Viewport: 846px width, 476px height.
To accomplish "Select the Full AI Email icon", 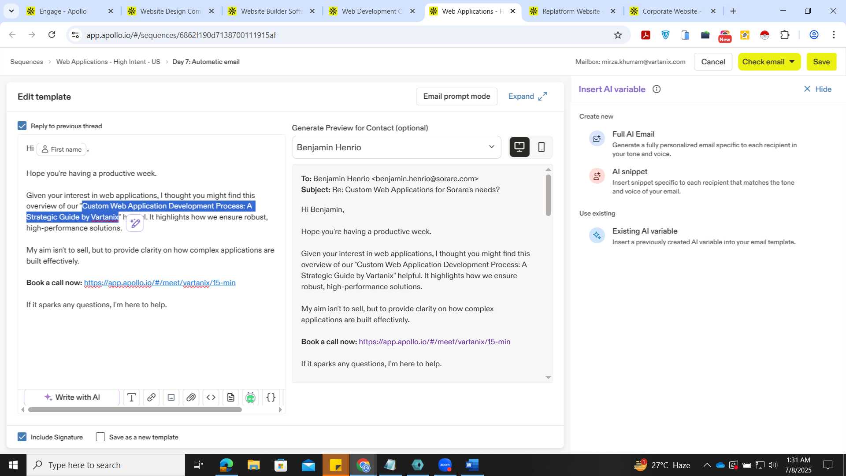I will (597, 139).
